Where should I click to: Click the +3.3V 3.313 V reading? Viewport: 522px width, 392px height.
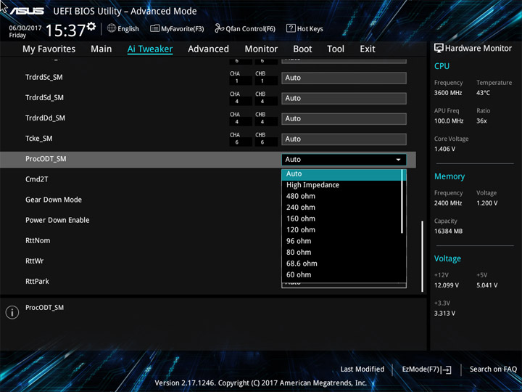[444, 314]
